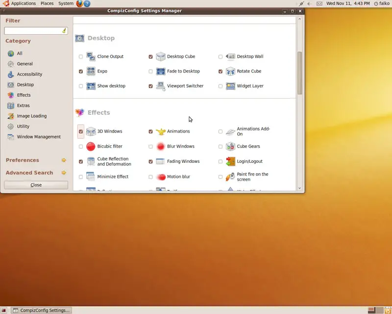Open the Cube Gears plugin icon
Viewport: 392px width, 314px height.
pyautogui.click(x=230, y=147)
